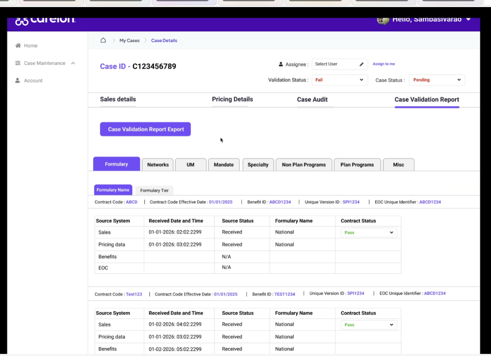Click the home icon in breadcrumb
Screen dimensions: 491x356
pos(103,40)
